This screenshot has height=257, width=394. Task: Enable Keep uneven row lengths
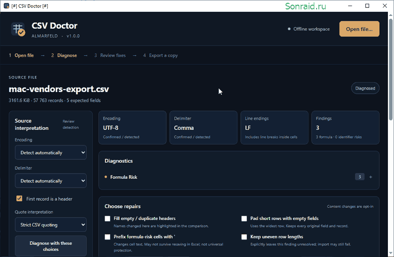(x=244, y=237)
